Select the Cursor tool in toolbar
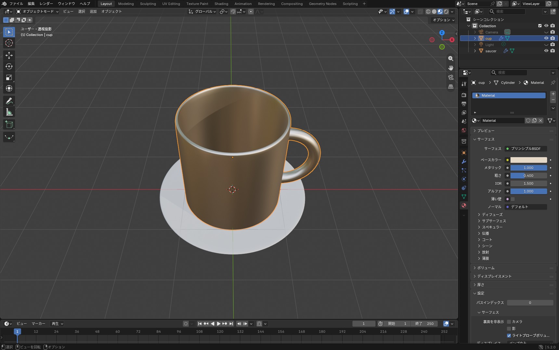 pyautogui.click(x=9, y=43)
